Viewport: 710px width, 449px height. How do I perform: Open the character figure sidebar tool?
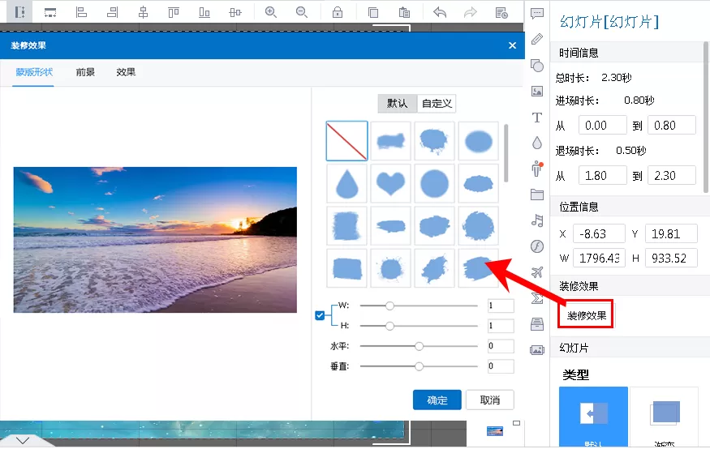pos(537,169)
